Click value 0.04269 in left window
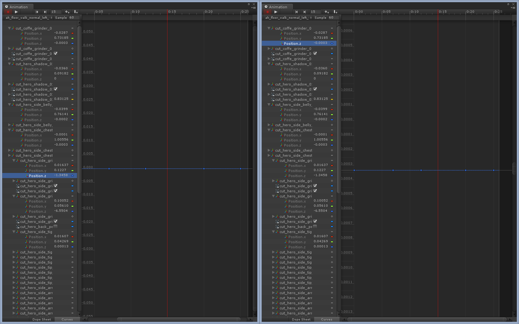This screenshot has width=519, height=324. (61, 241)
